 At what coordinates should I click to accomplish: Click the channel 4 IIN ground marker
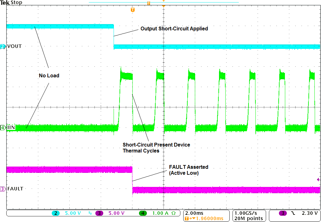[x=3, y=127]
